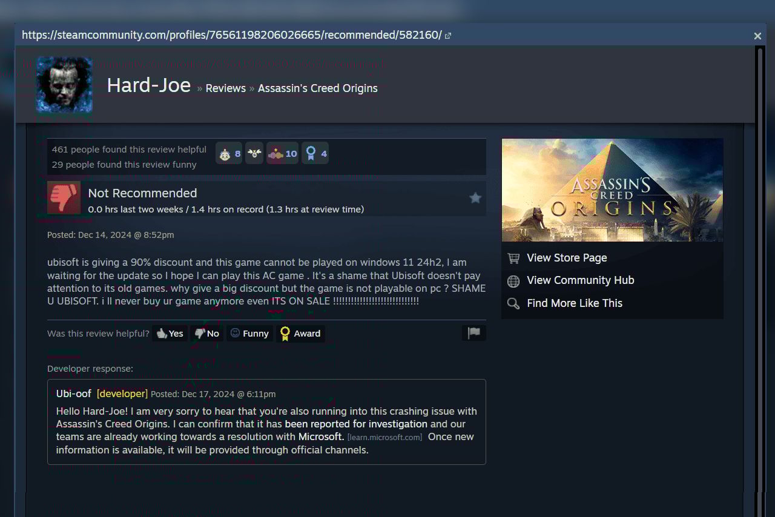Click Find More Like This
The image size is (775, 517).
(x=575, y=303)
